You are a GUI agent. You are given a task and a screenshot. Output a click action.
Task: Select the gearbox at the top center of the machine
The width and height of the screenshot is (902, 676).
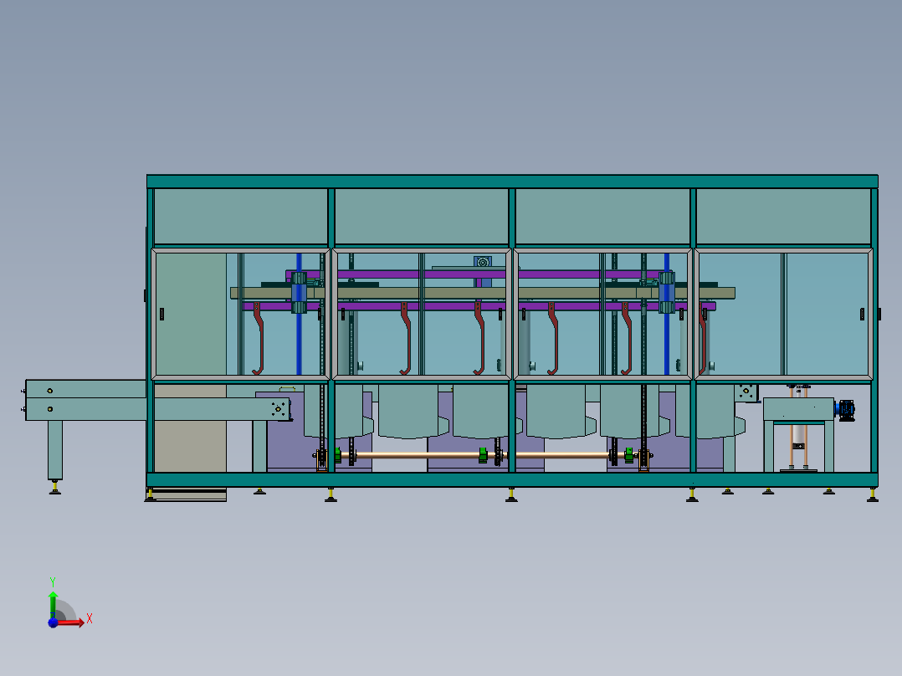click(x=483, y=263)
